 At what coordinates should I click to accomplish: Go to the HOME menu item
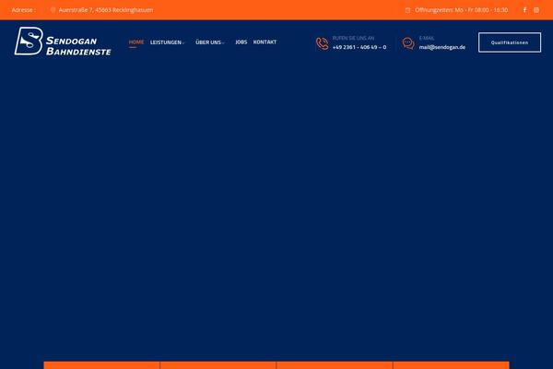pyautogui.click(x=136, y=42)
